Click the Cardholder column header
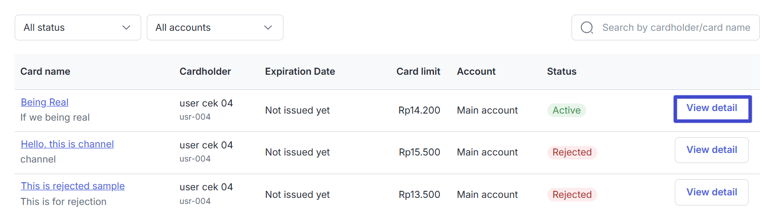Screen dimensions: 773x212 point(205,72)
